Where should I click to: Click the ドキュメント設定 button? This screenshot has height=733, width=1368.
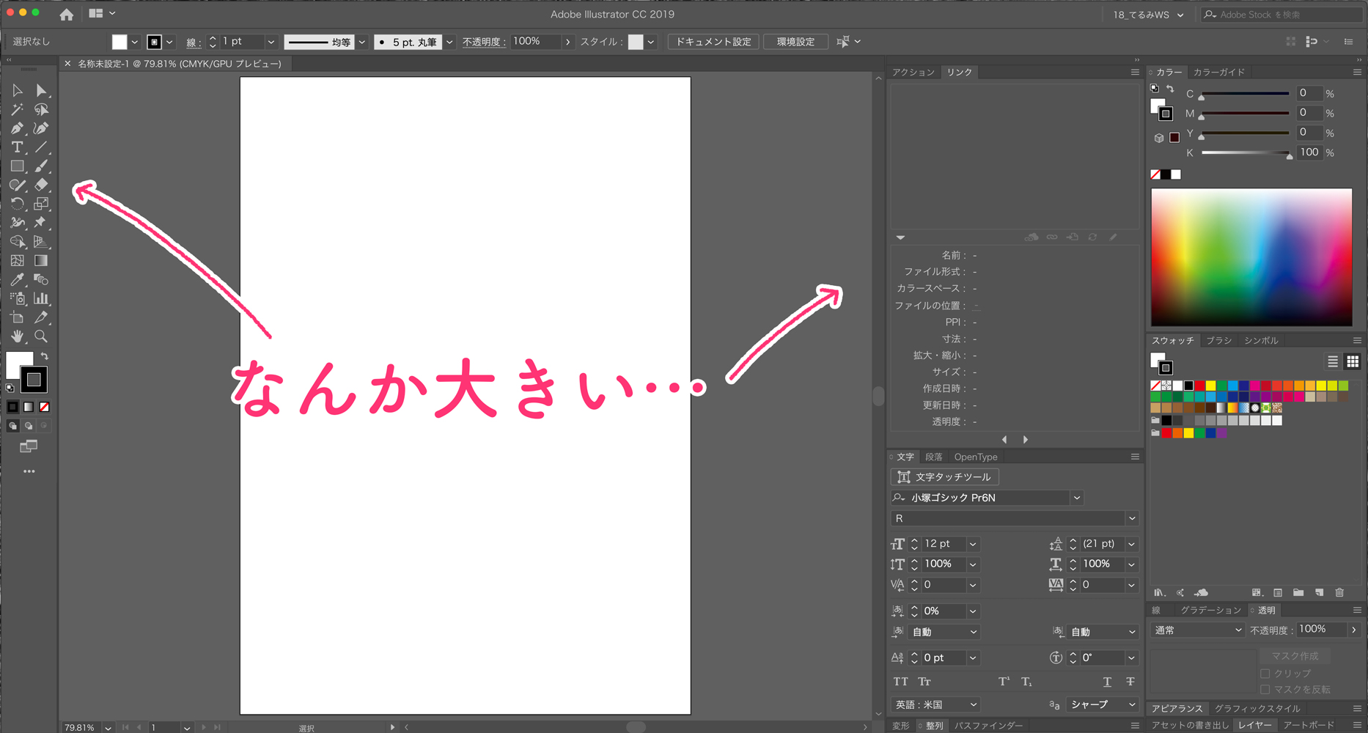(x=713, y=42)
